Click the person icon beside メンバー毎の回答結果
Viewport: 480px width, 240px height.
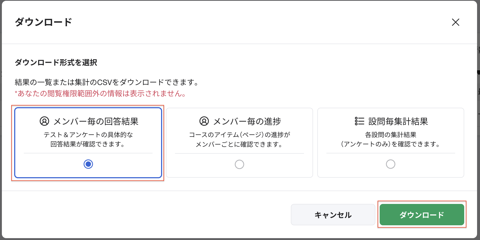tap(44, 121)
